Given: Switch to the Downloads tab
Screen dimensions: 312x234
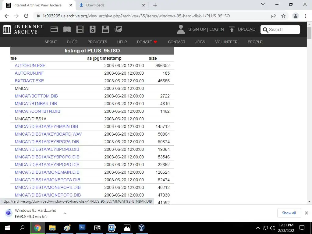Looking at the screenshot, I should [x=112, y=5].
